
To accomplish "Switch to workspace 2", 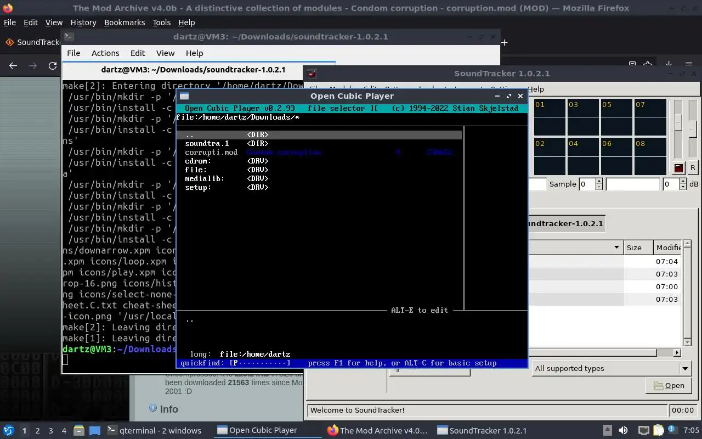I will (37, 431).
